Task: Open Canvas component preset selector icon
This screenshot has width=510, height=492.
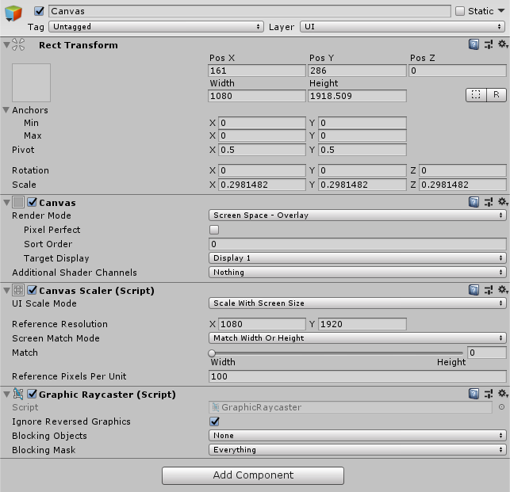Action: (x=489, y=202)
